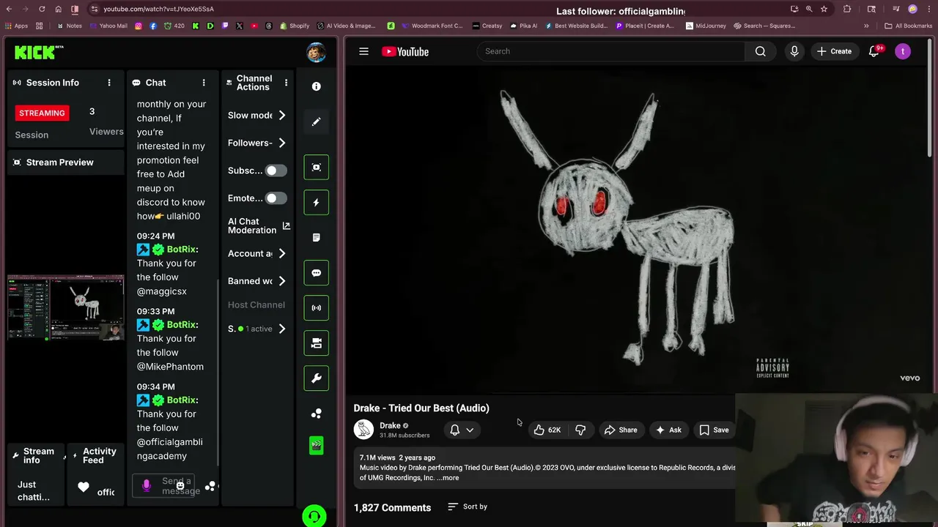Open Drake channel name link

tap(390, 425)
